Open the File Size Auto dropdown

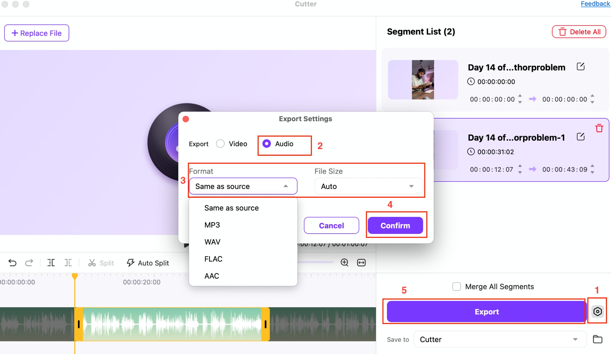click(368, 186)
